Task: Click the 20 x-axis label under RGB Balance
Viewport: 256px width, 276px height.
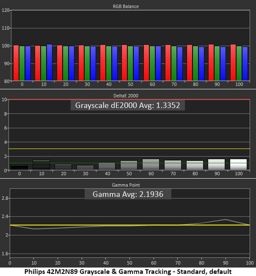Action: (66, 84)
